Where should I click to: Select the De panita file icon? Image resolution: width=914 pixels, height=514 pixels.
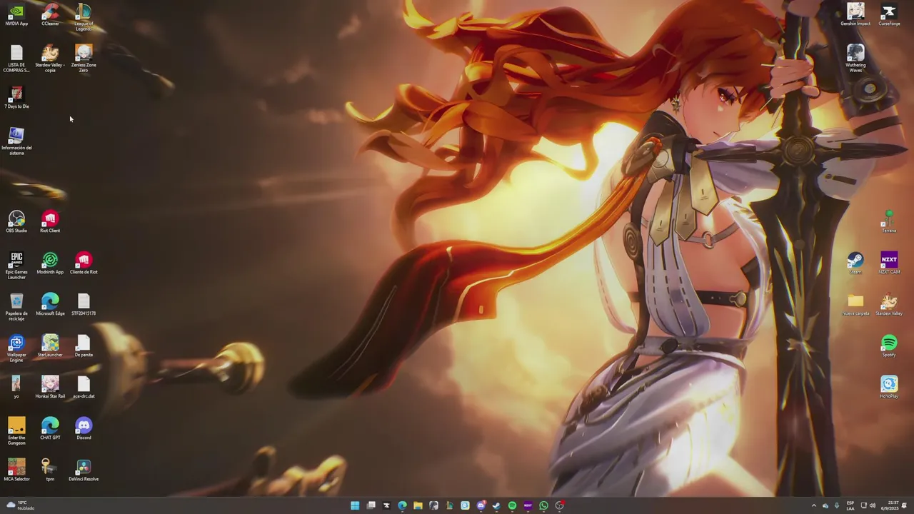[84, 346]
